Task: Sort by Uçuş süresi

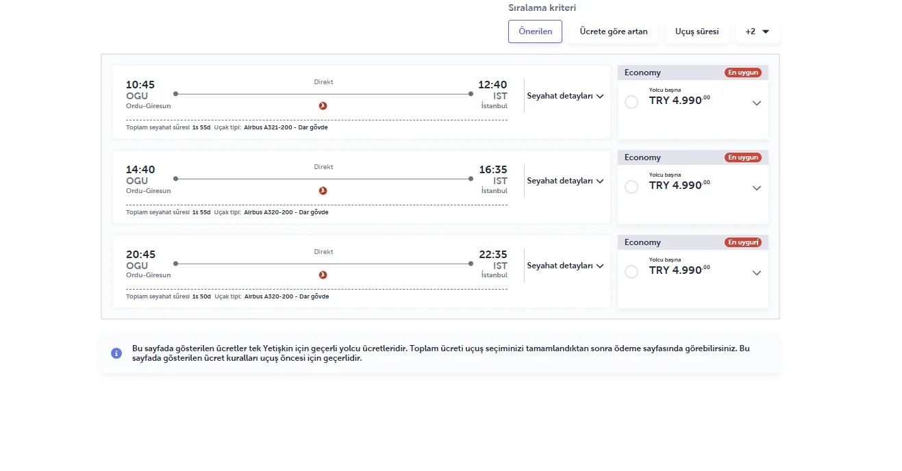Action: 697,31
